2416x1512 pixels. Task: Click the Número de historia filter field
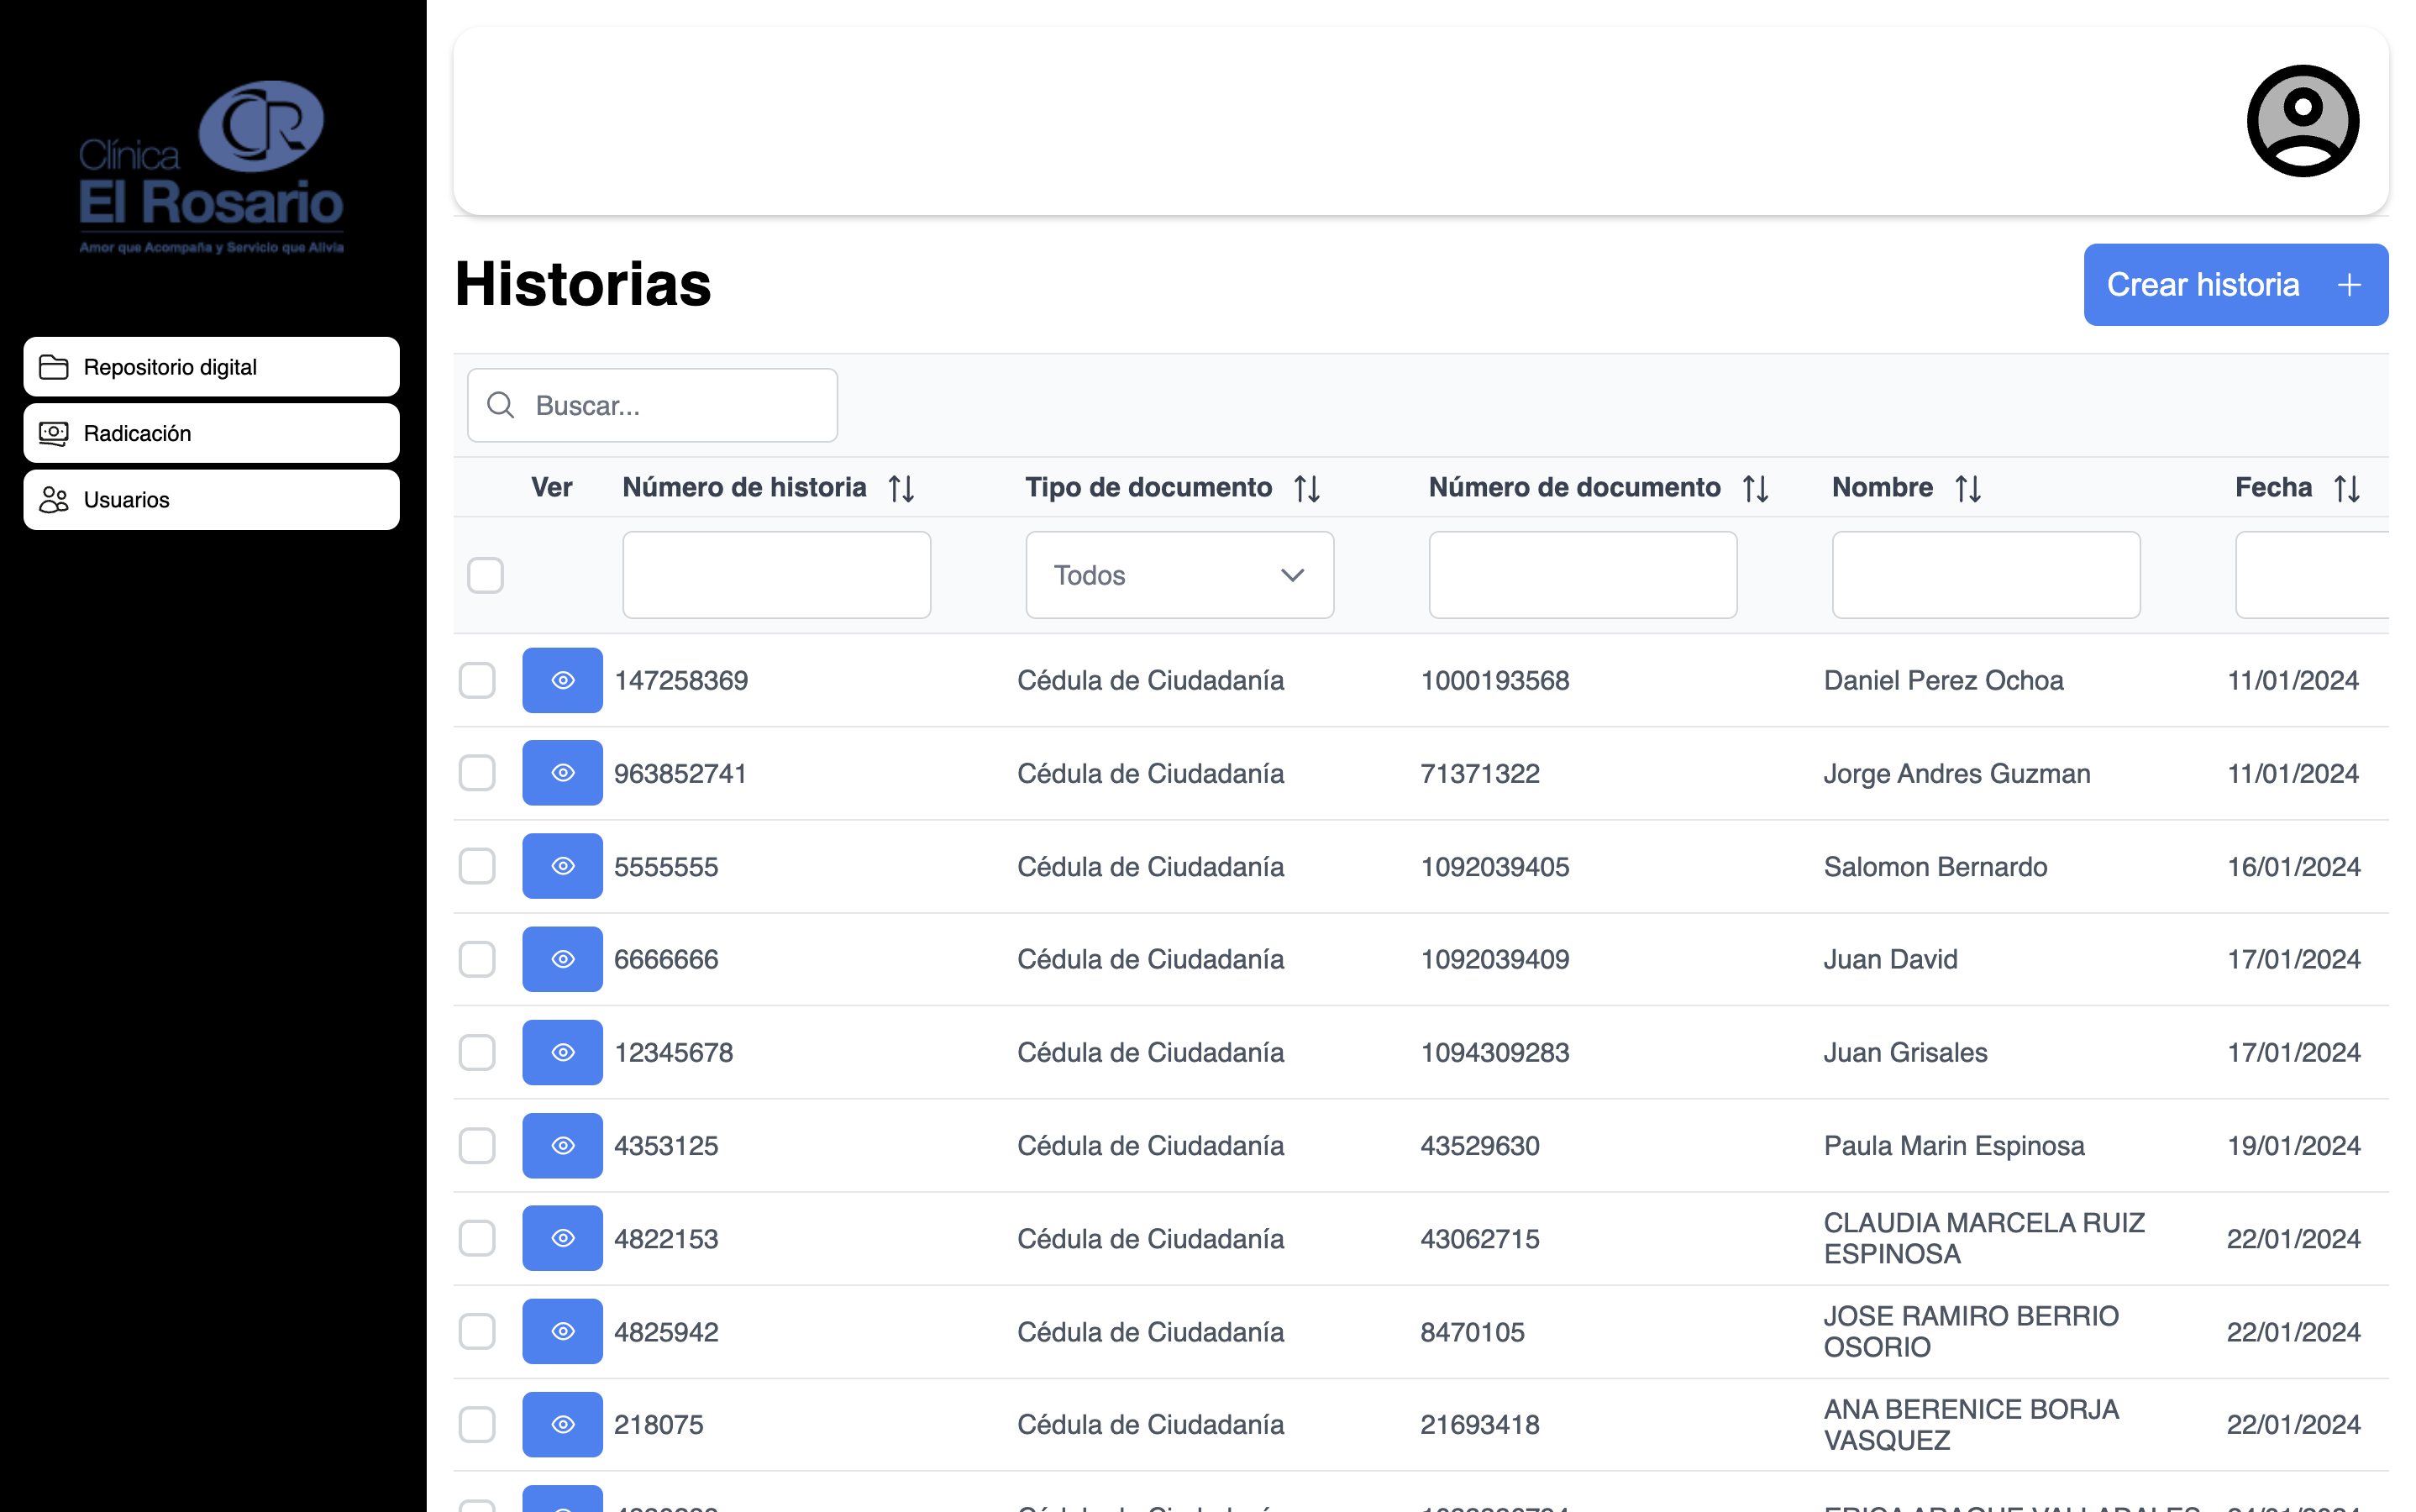click(777, 575)
